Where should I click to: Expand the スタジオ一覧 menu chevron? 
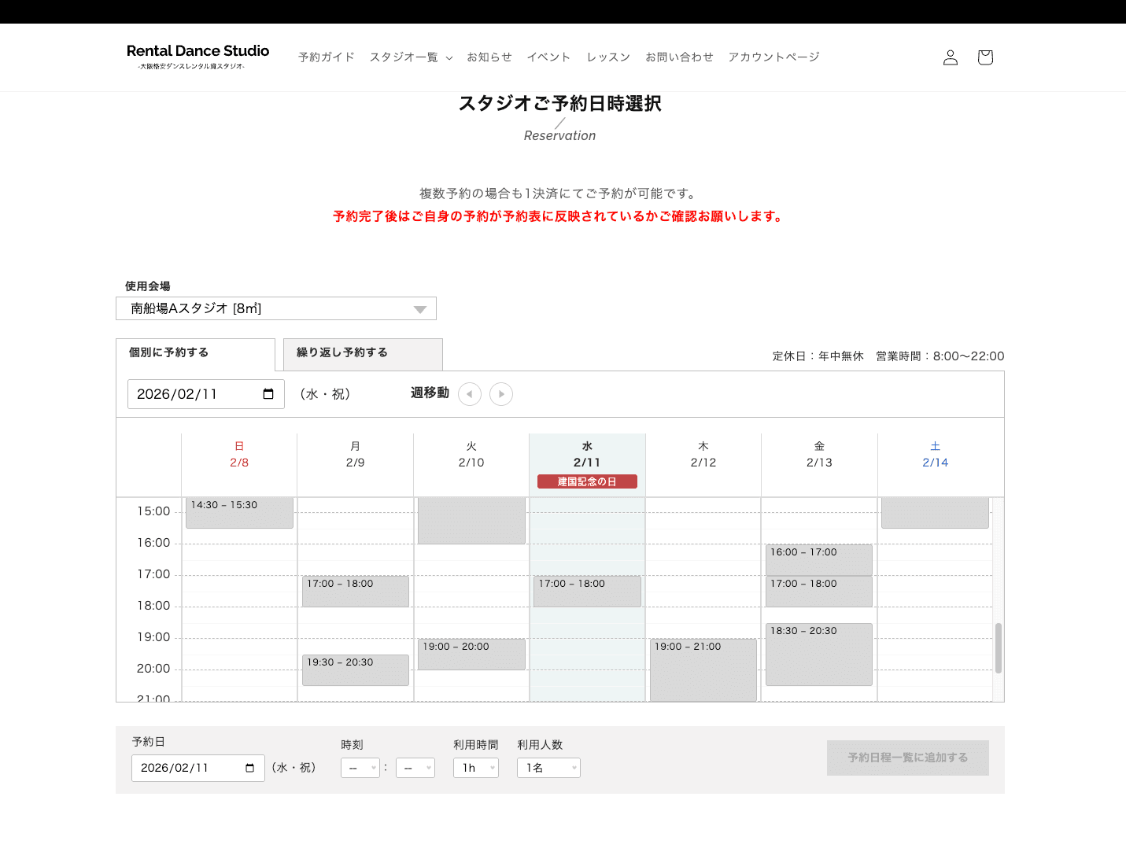449,57
